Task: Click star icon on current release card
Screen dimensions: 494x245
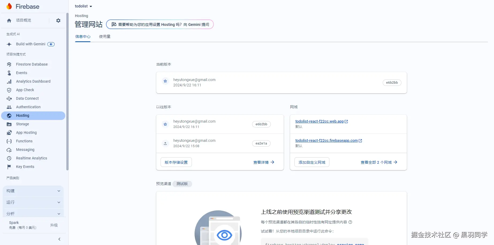Action: tap(165, 81)
